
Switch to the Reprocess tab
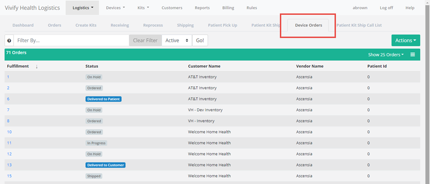[x=153, y=25]
